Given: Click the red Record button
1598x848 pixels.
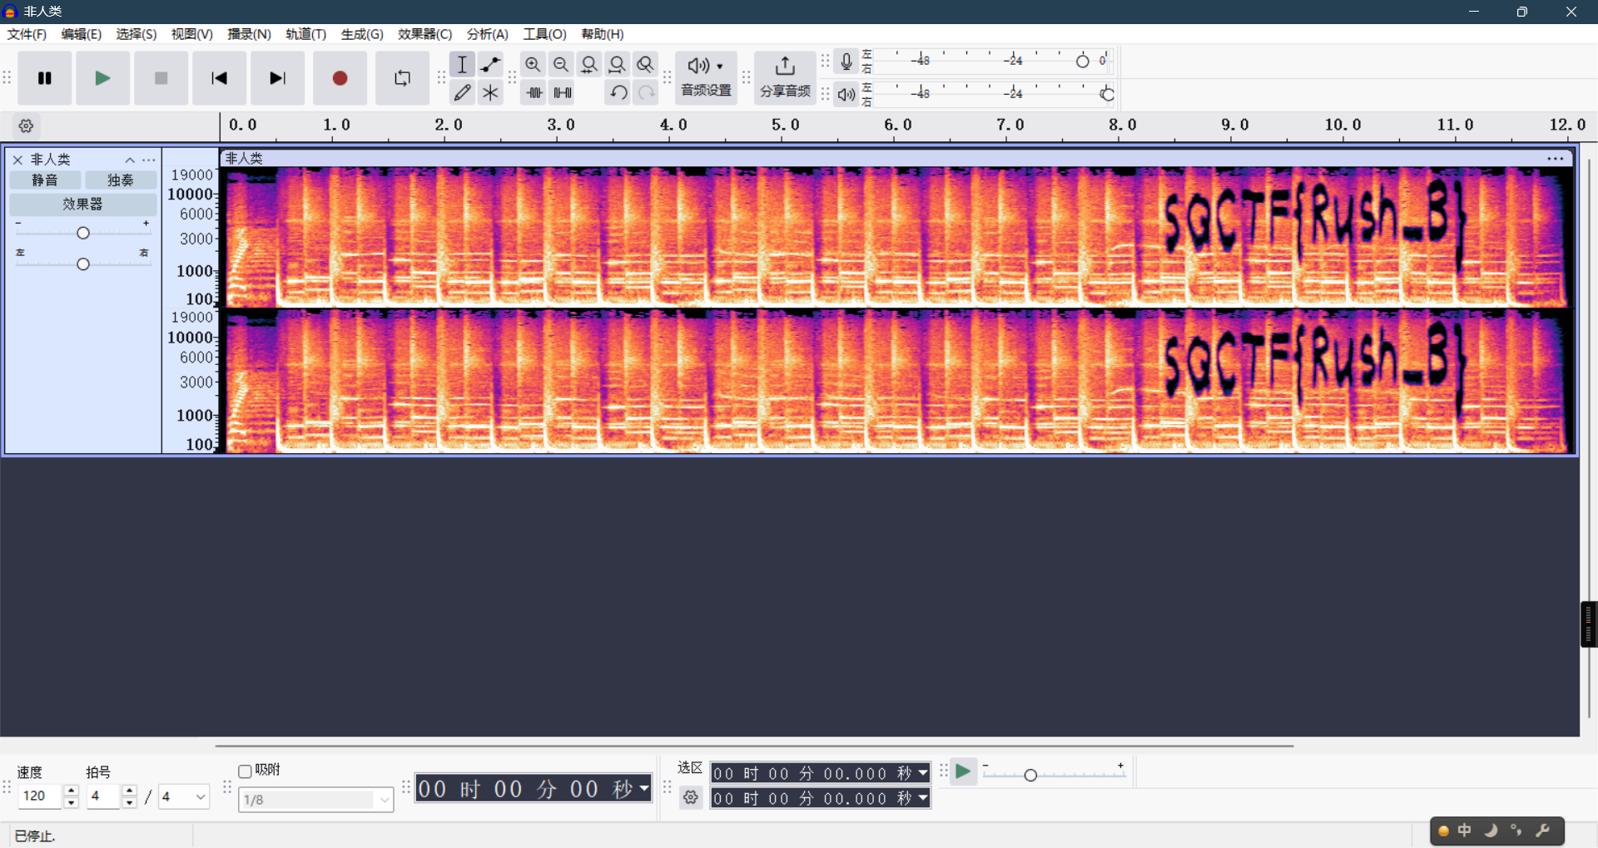Looking at the screenshot, I should (340, 78).
